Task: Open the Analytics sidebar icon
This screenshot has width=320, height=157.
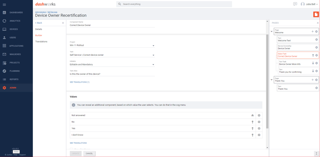Action: pyautogui.click(x=4, y=21)
